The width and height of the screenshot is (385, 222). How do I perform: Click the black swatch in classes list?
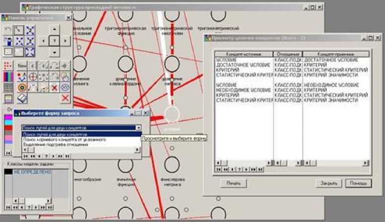point(9,172)
